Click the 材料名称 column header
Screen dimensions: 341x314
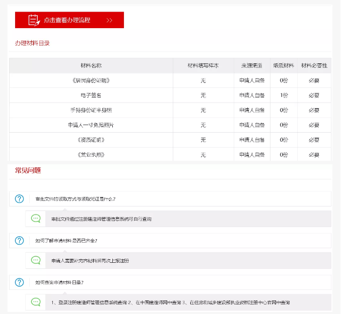click(x=91, y=65)
